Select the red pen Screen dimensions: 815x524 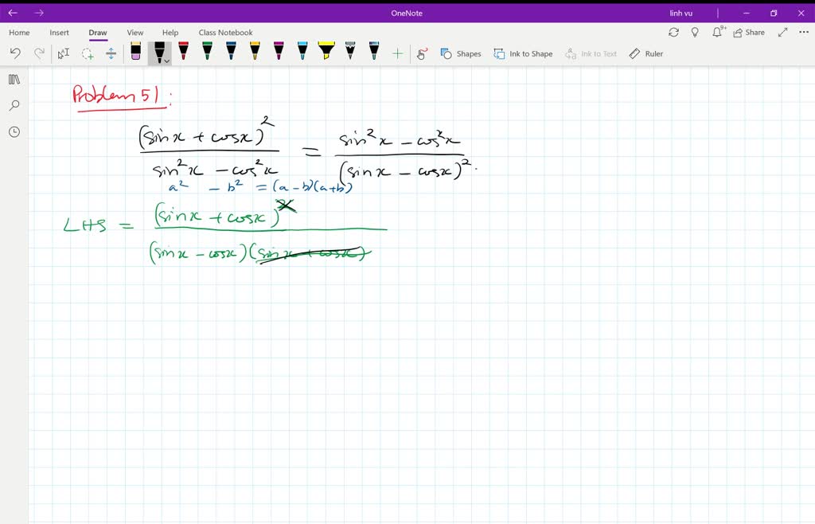coord(183,53)
